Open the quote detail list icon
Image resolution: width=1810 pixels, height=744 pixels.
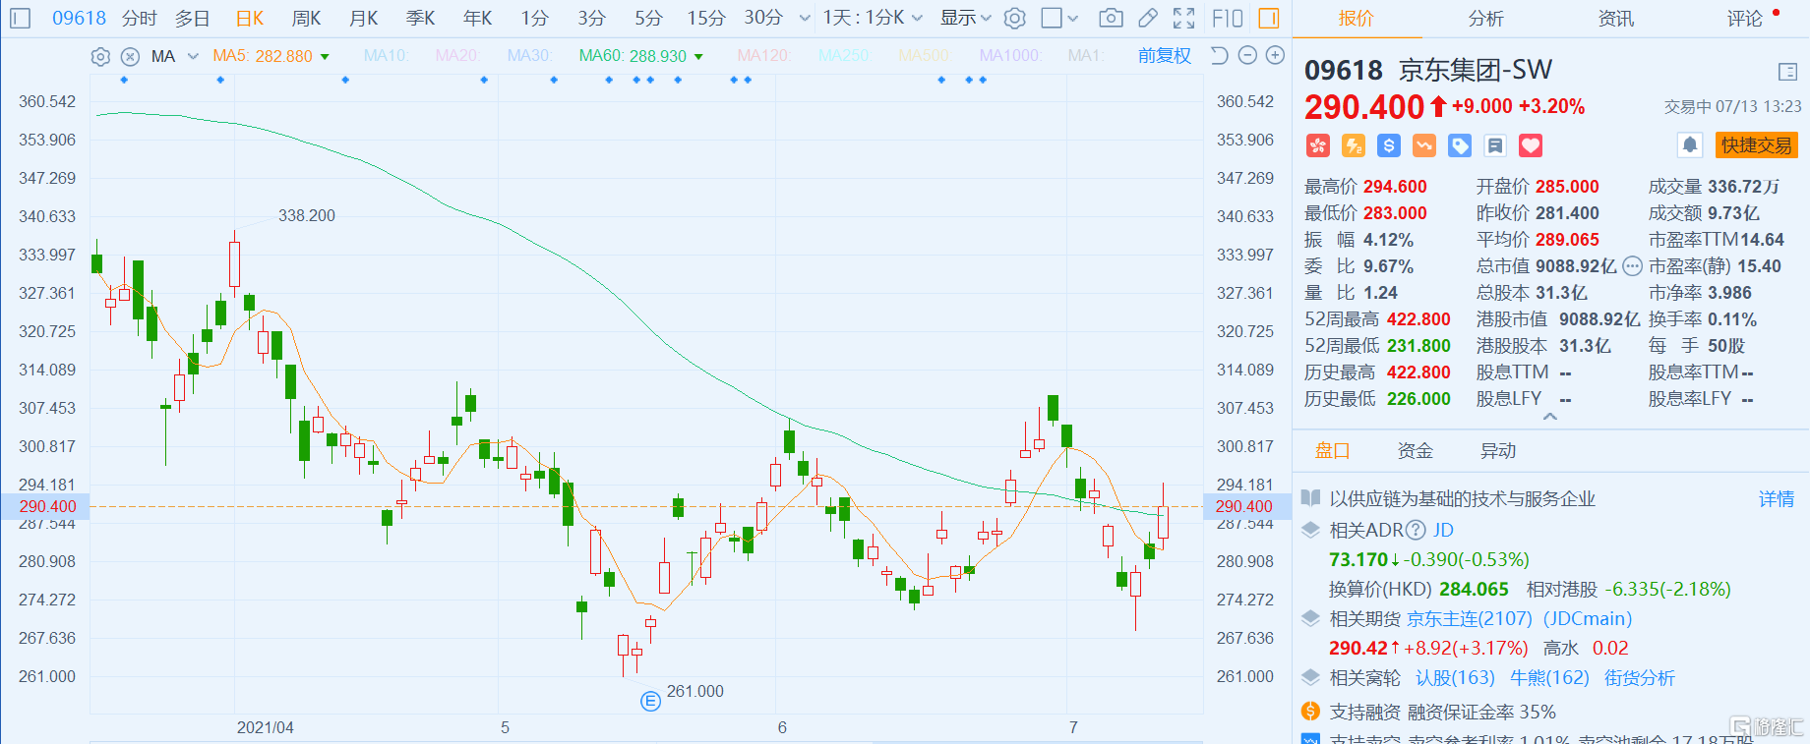pyautogui.click(x=1787, y=72)
